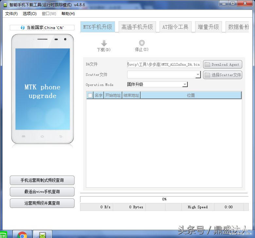Screen dimensions: 255x238
Task: Click the 手机运营商制式频段查询 button
Action: (x=42, y=180)
